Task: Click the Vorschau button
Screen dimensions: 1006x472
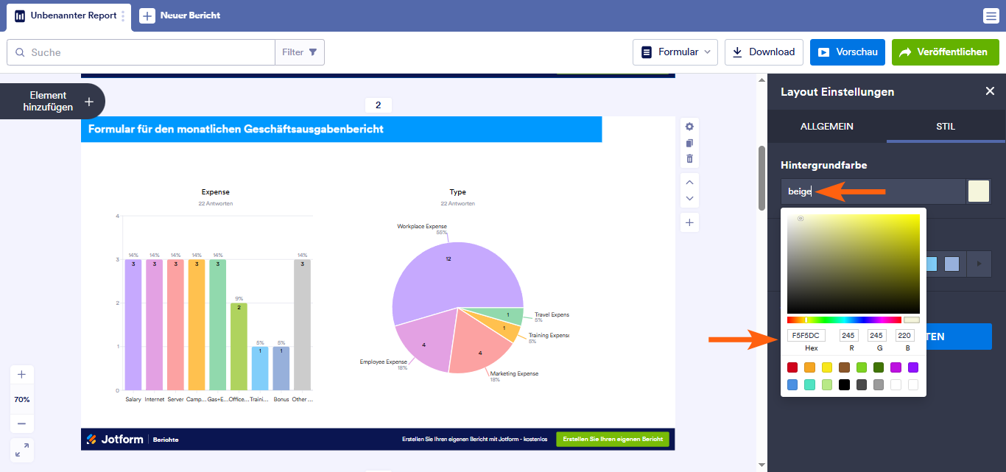Action: (848, 52)
